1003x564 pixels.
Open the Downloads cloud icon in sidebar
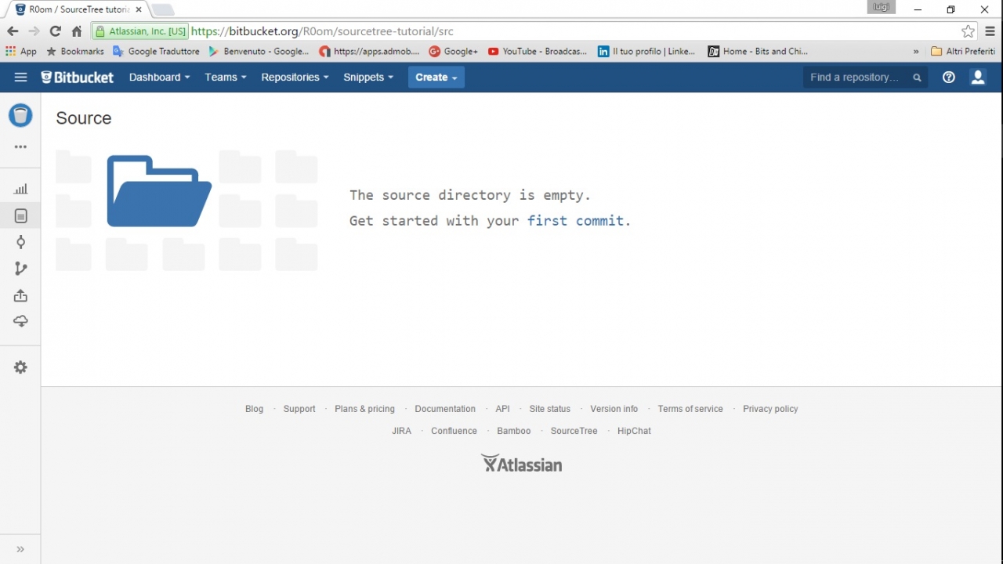click(x=21, y=321)
